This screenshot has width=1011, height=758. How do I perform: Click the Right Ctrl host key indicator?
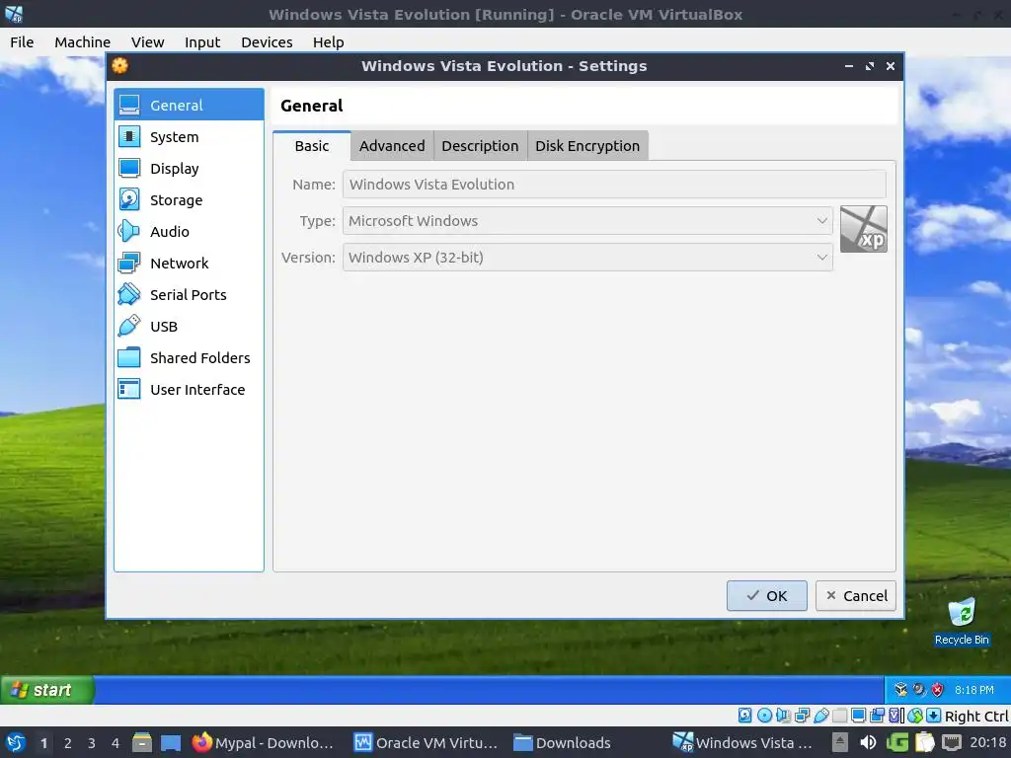pos(976,717)
